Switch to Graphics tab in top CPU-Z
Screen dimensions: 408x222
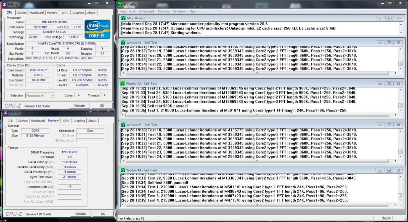[x=78, y=13]
